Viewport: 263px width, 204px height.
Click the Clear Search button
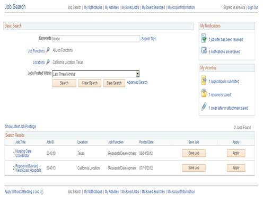coord(90,83)
